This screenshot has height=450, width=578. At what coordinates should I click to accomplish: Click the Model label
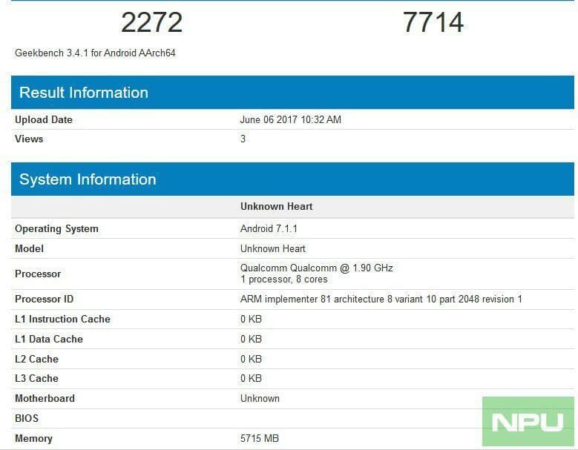pyautogui.click(x=29, y=248)
